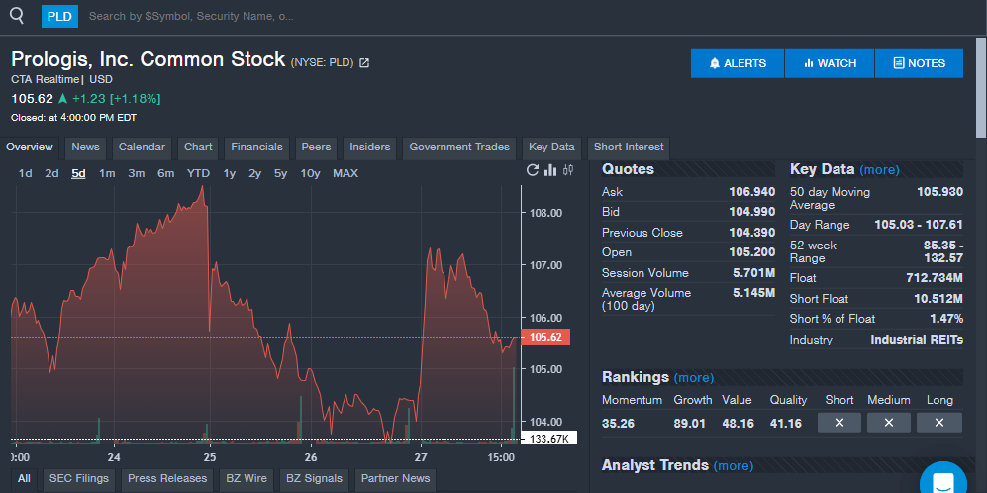Select the 10y chart range
This screenshot has height=493, width=987.
[x=310, y=174]
